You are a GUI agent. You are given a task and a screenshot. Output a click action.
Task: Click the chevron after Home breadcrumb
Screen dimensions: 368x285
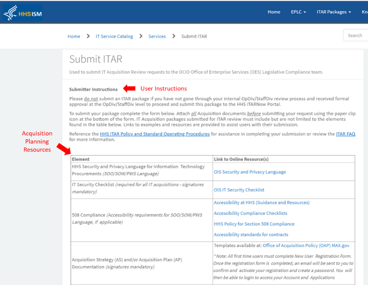[x=88, y=36]
